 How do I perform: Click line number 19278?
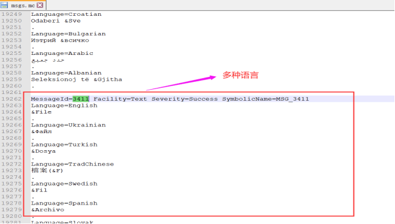tap(12, 203)
